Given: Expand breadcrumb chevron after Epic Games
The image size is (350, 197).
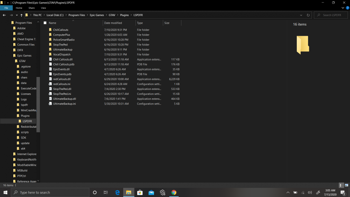Looking at the screenshot, I should (106, 15).
